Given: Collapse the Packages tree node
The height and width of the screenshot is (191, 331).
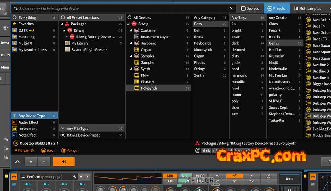Looking at the screenshot, I should pos(62,24).
